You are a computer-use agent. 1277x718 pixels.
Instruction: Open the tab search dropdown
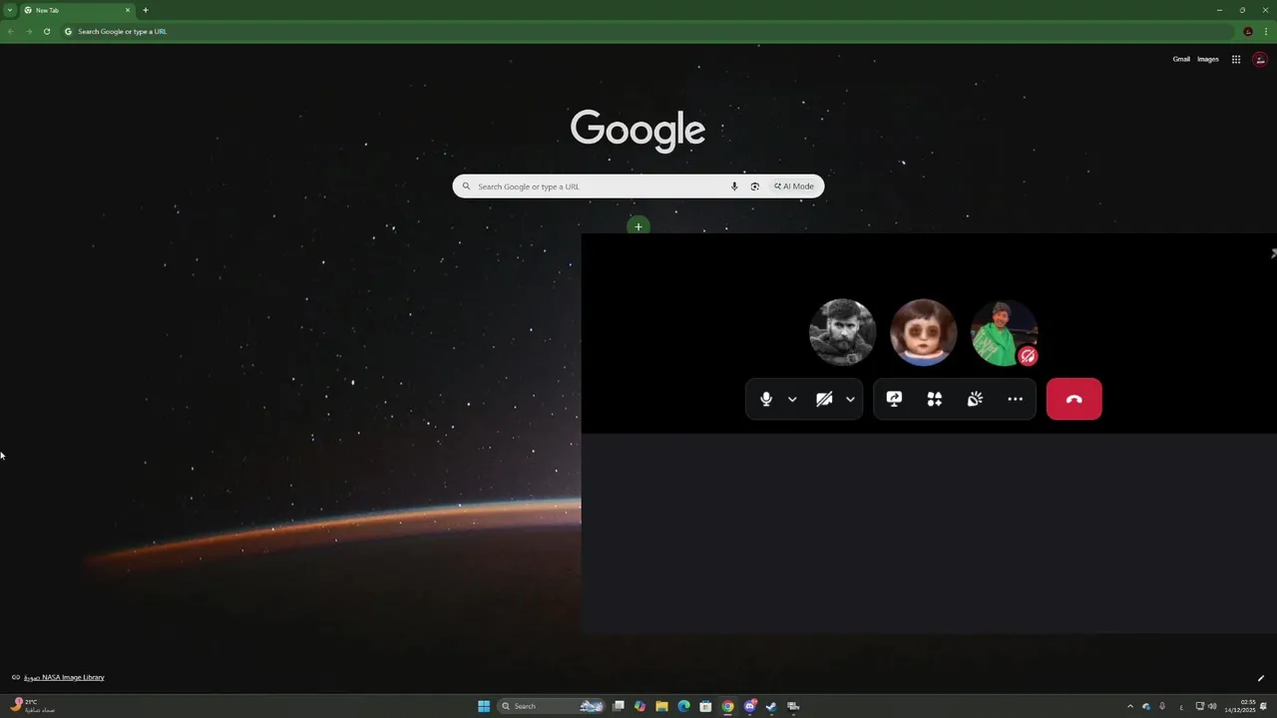pyautogui.click(x=9, y=10)
